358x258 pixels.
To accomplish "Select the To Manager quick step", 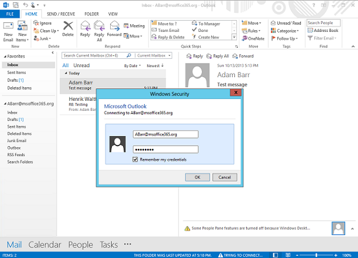I will 206,24.
